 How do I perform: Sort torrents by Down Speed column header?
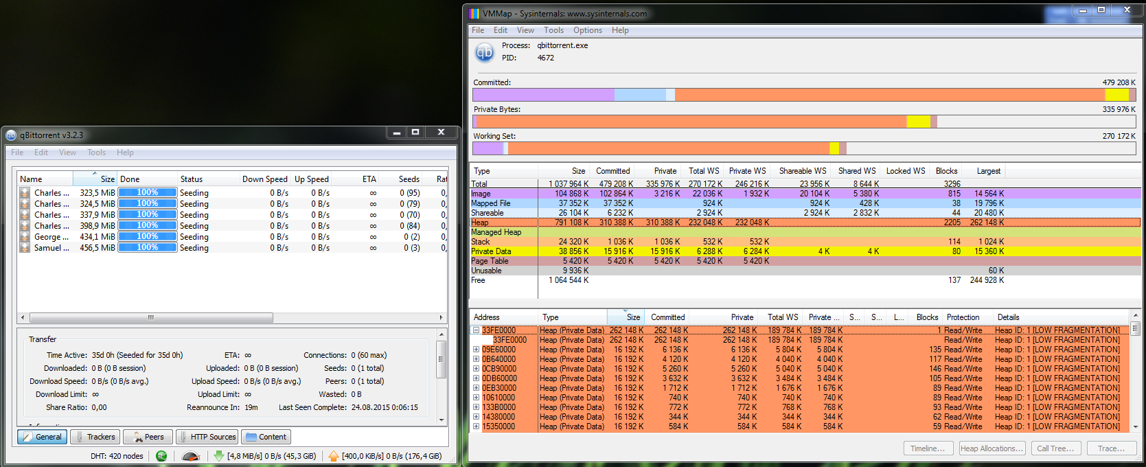[x=264, y=179]
